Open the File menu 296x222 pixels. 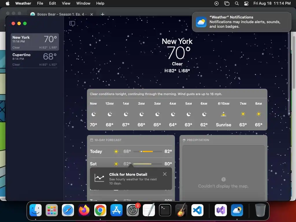coord(40,3)
